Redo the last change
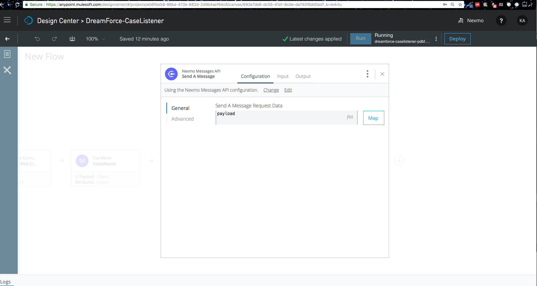 55,39
